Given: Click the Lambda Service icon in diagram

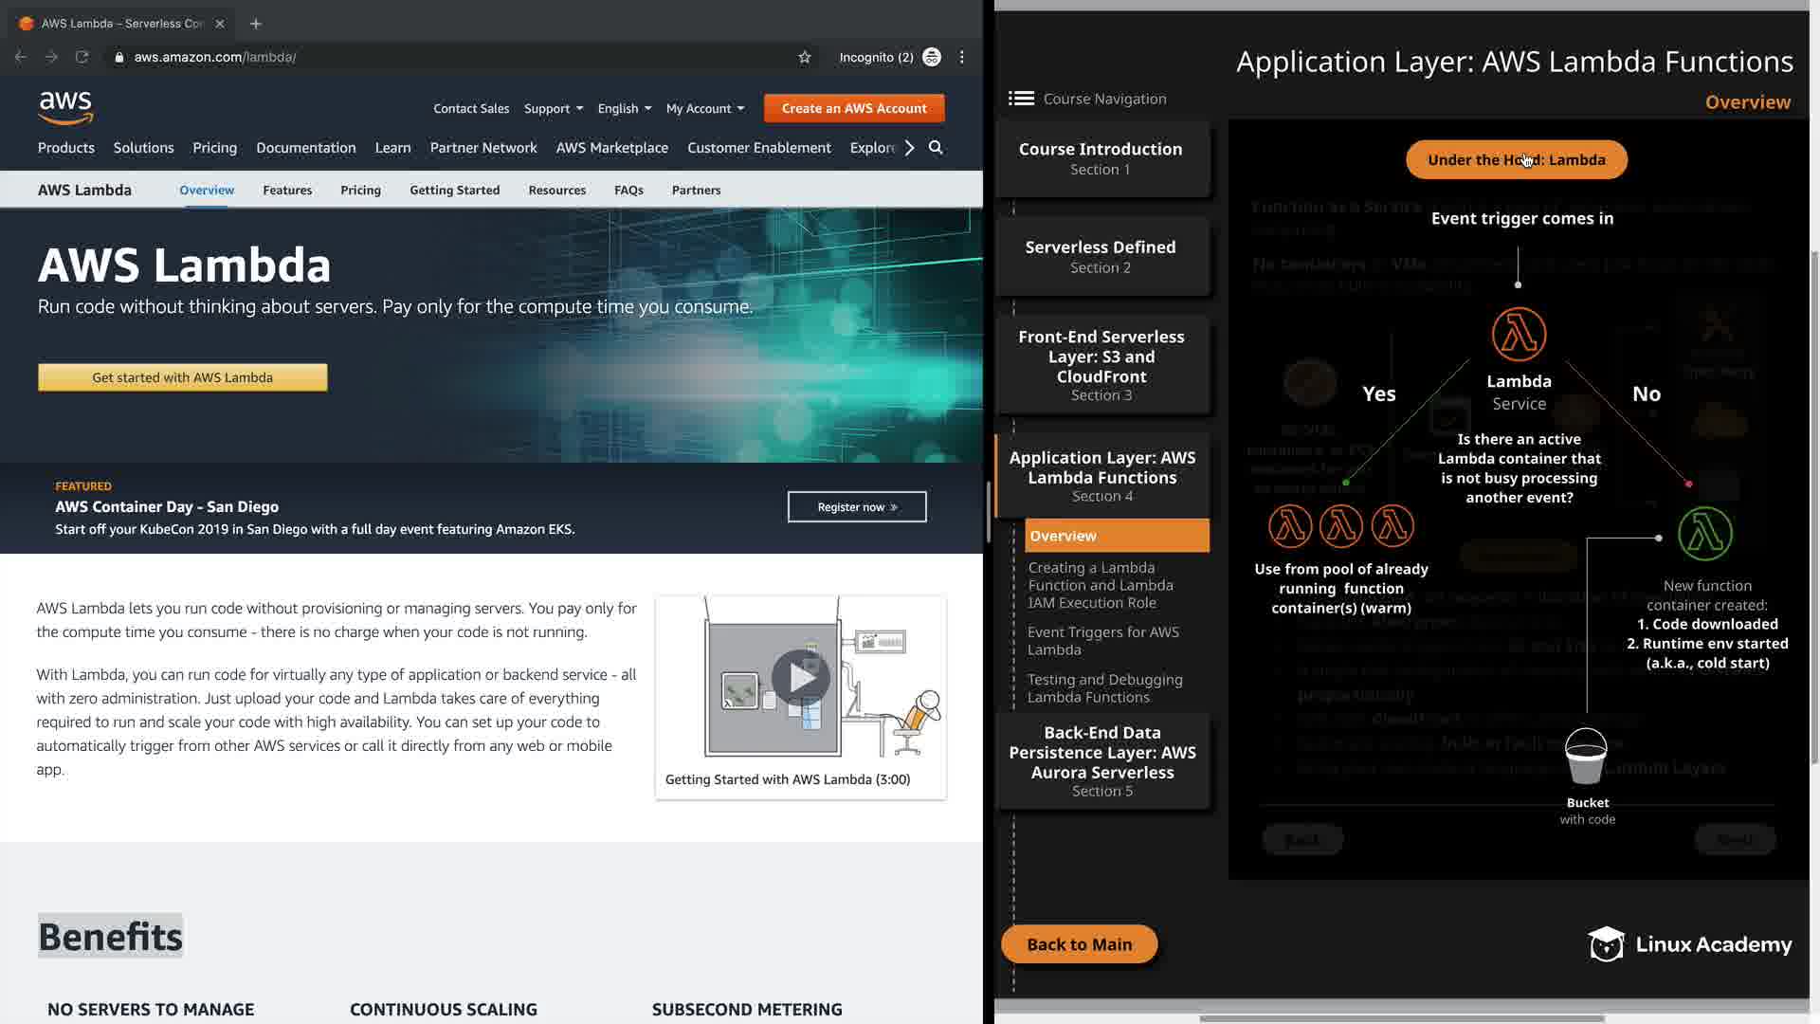Looking at the screenshot, I should tap(1519, 334).
